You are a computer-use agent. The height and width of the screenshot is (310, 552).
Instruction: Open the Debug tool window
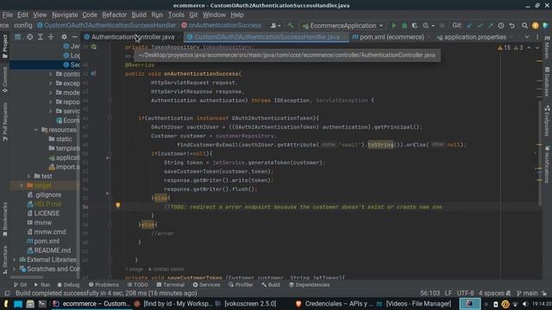pos(68,285)
